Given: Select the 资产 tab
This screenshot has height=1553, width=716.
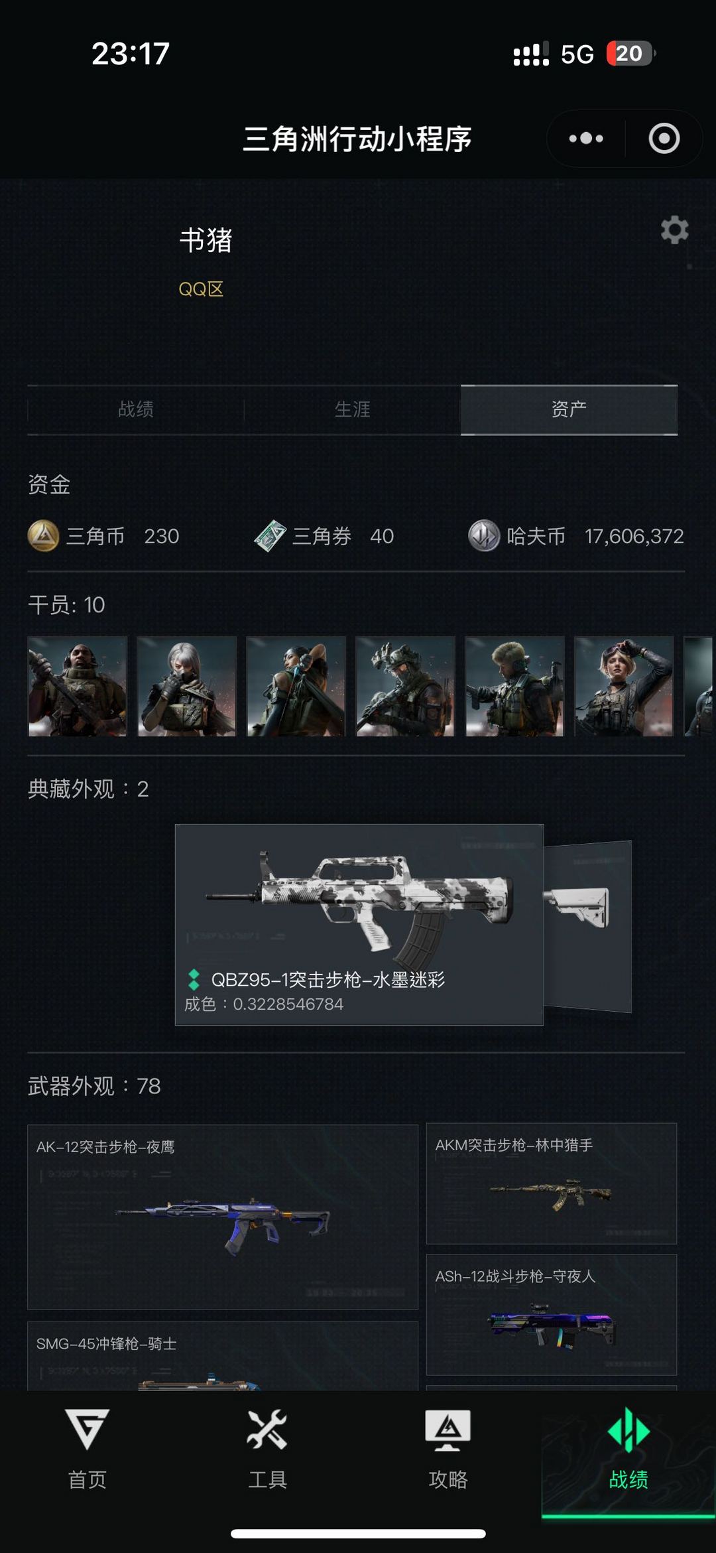Looking at the screenshot, I should [569, 409].
